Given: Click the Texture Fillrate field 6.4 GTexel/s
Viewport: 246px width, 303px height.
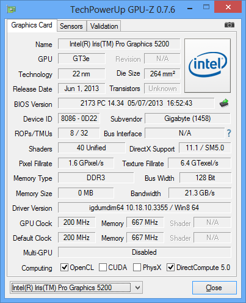Looking at the screenshot, I should click(x=200, y=163).
